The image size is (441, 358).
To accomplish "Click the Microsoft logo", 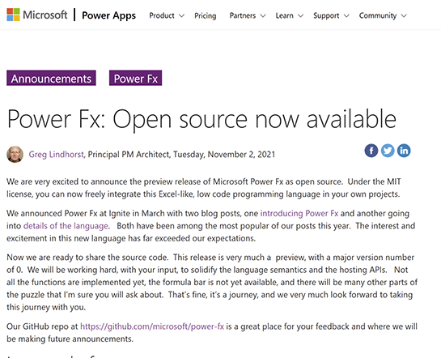I will click(x=37, y=15).
